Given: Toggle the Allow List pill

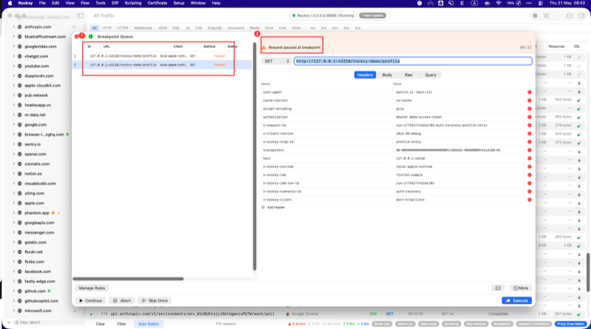Looking at the screenshot, I should click(405, 324).
